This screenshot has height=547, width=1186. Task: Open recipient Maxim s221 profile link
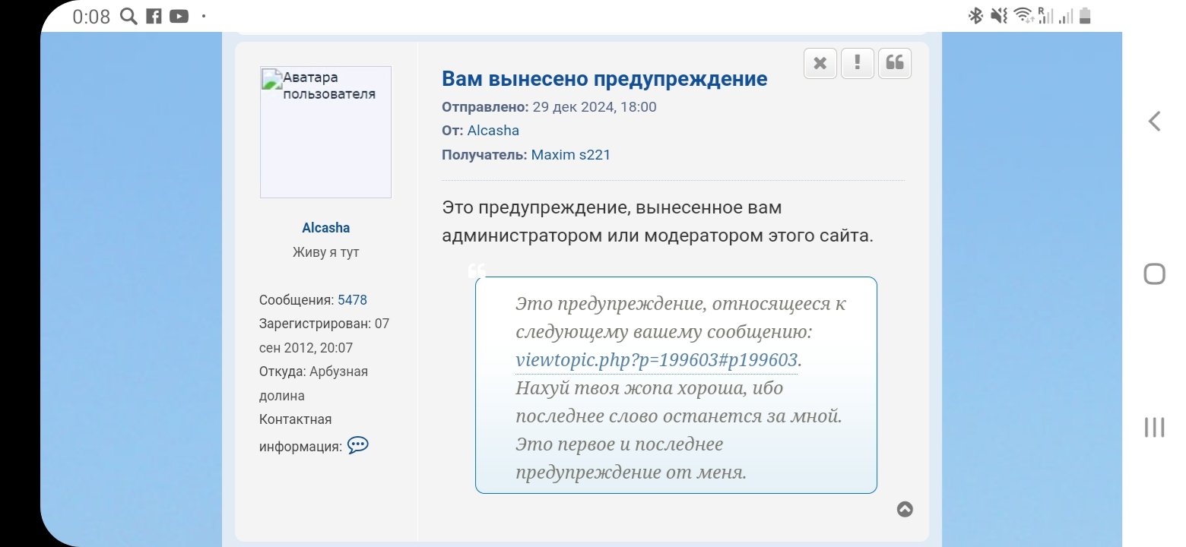coord(570,155)
